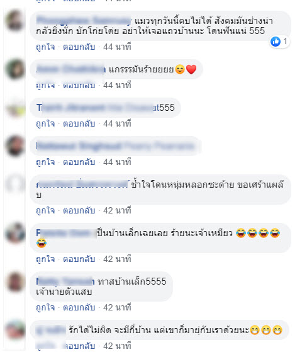Screen dimensions: 307x352
Task: Open avatar beside เป็นบ้านเล็กเฉยเลย comment
Action: [15, 233]
